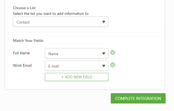The height and width of the screenshot is (111, 174).
Task: Click the green checkmark beside Name field
Action: coord(113,52)
